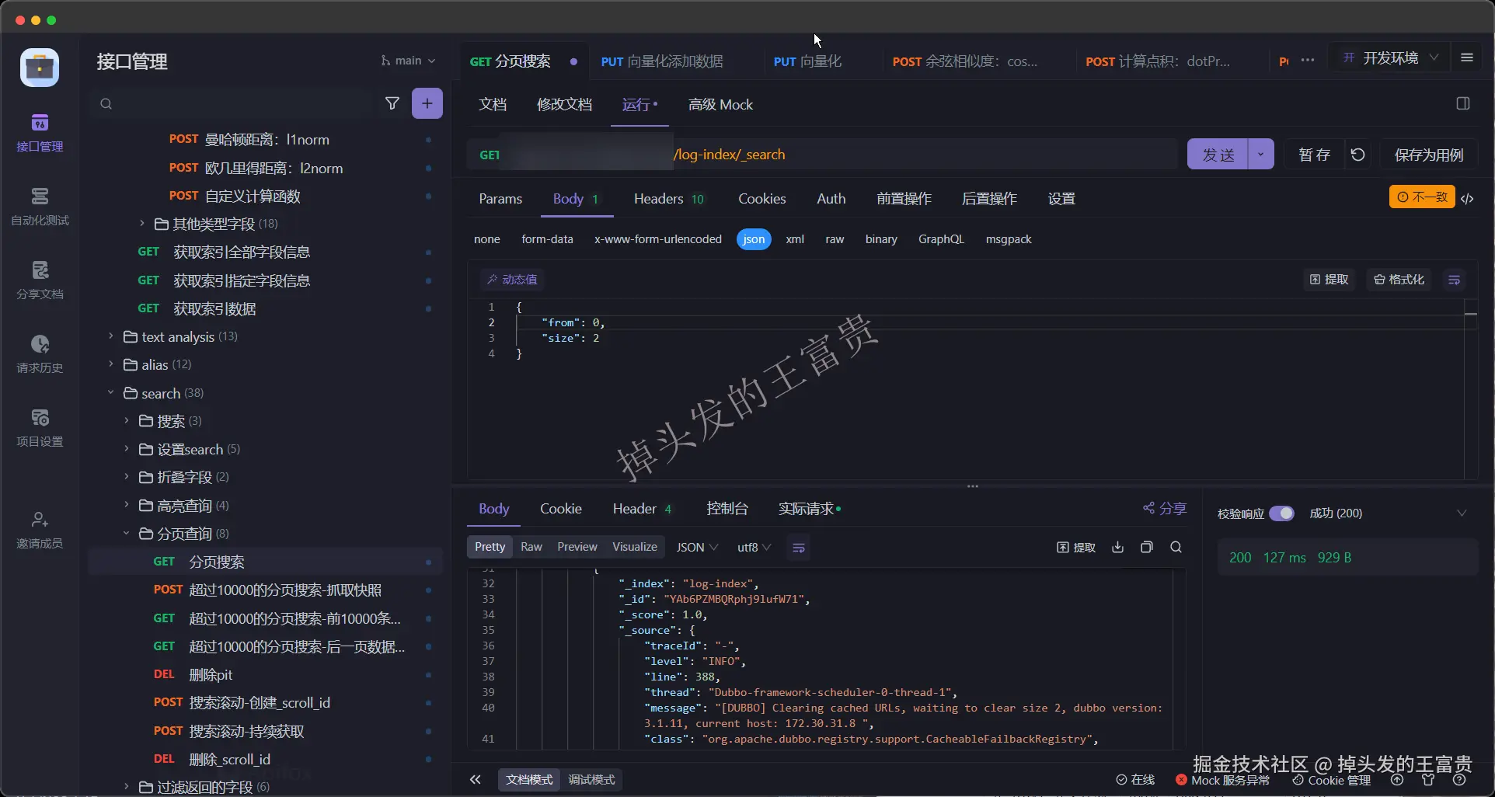Search within the response body
Image resolution: width=1495 pixels, height=797 pixels.
pyautogui.click(x=1176, y=547)
